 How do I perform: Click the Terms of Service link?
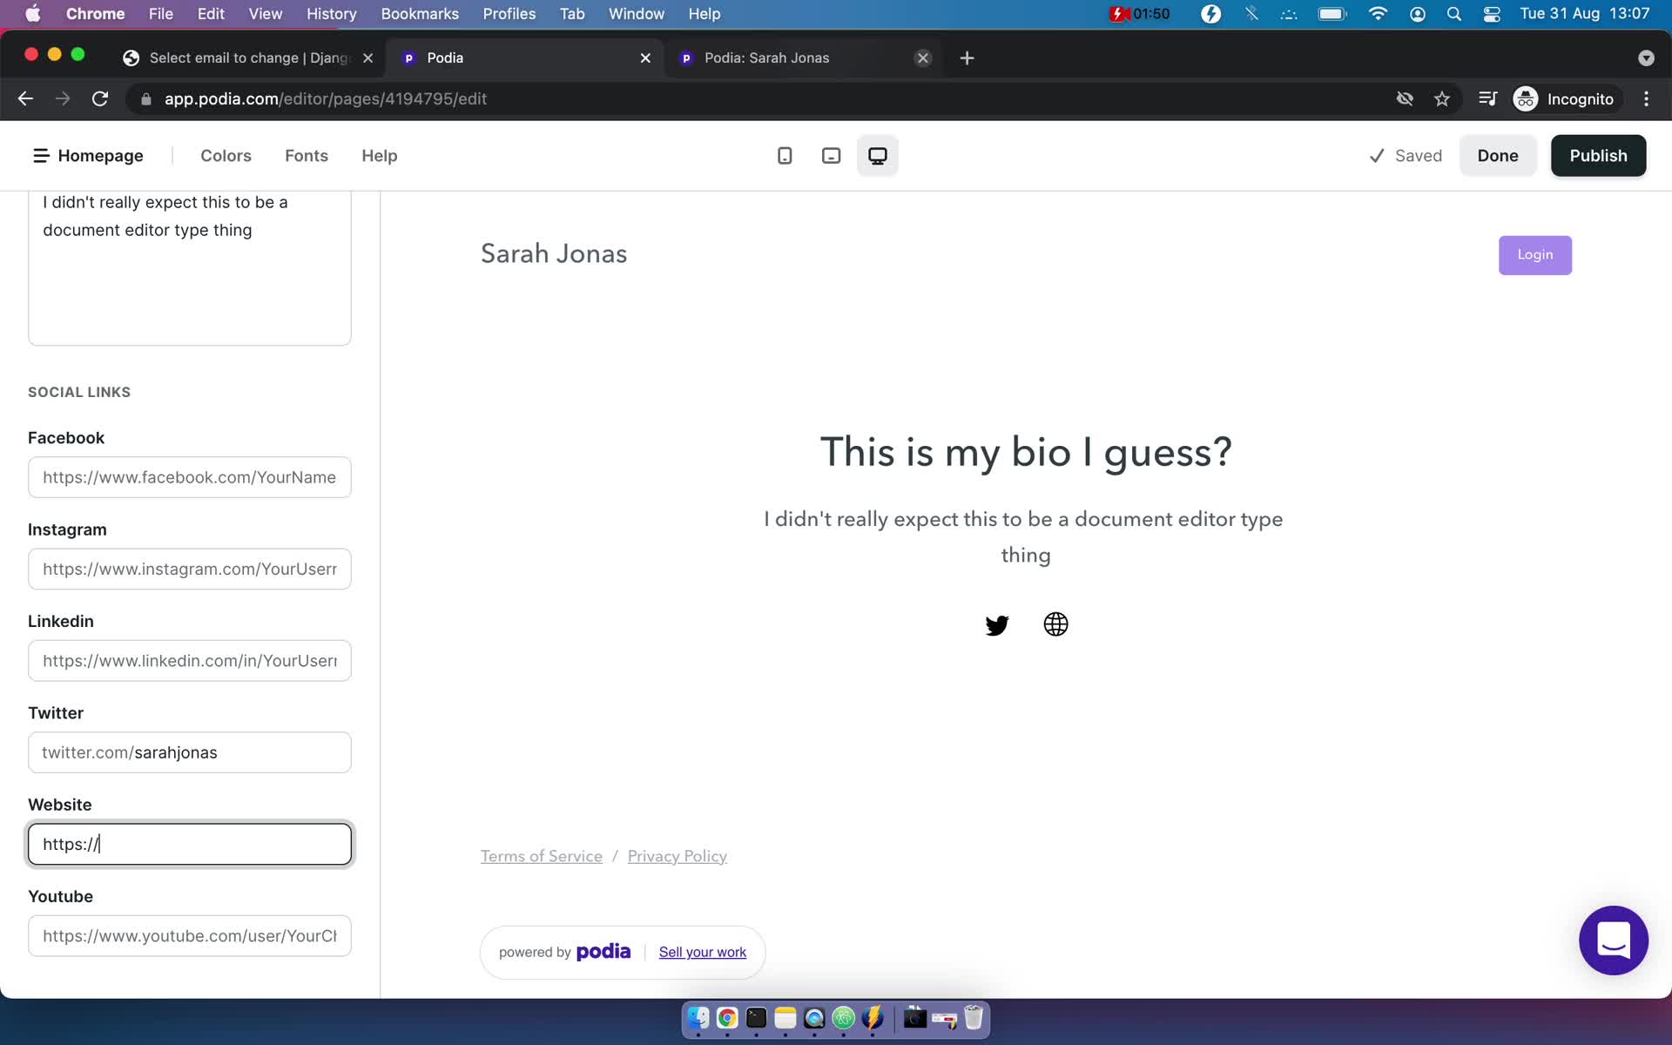click(x=542, y=856)
